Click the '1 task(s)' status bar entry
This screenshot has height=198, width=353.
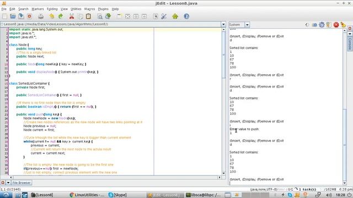(307, 189)
